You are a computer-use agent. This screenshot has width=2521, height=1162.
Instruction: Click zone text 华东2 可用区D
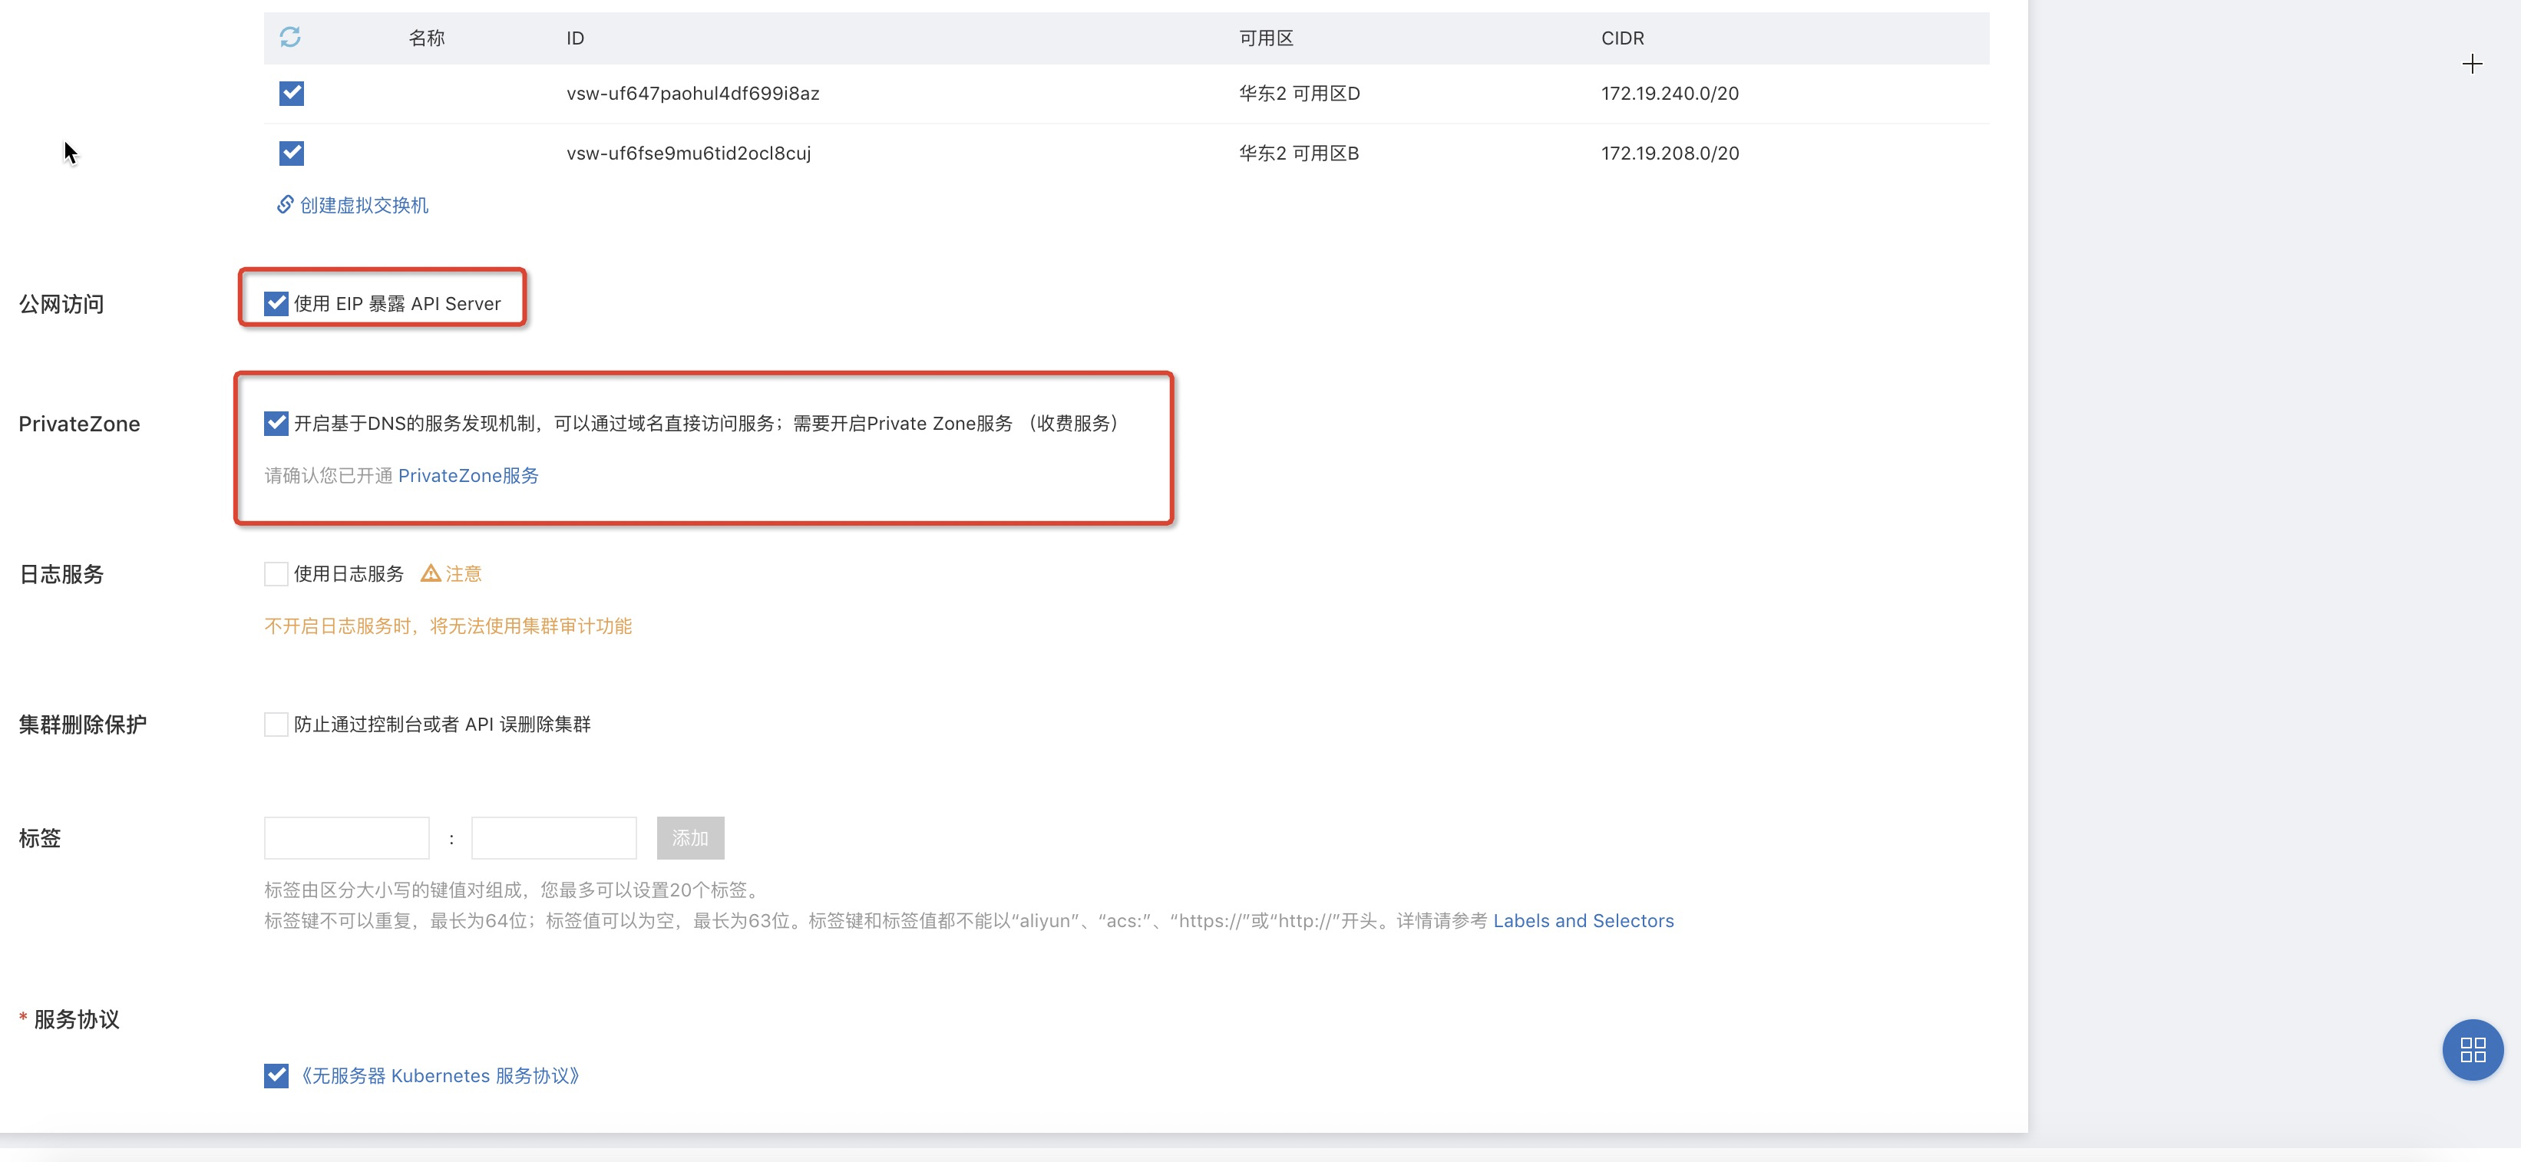point(1300,93)
